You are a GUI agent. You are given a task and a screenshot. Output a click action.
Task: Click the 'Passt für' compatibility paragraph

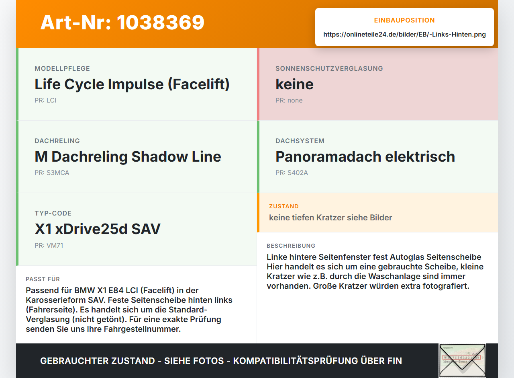129,310
